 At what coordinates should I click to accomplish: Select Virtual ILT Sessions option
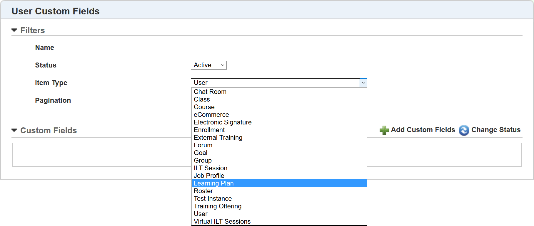222,222
